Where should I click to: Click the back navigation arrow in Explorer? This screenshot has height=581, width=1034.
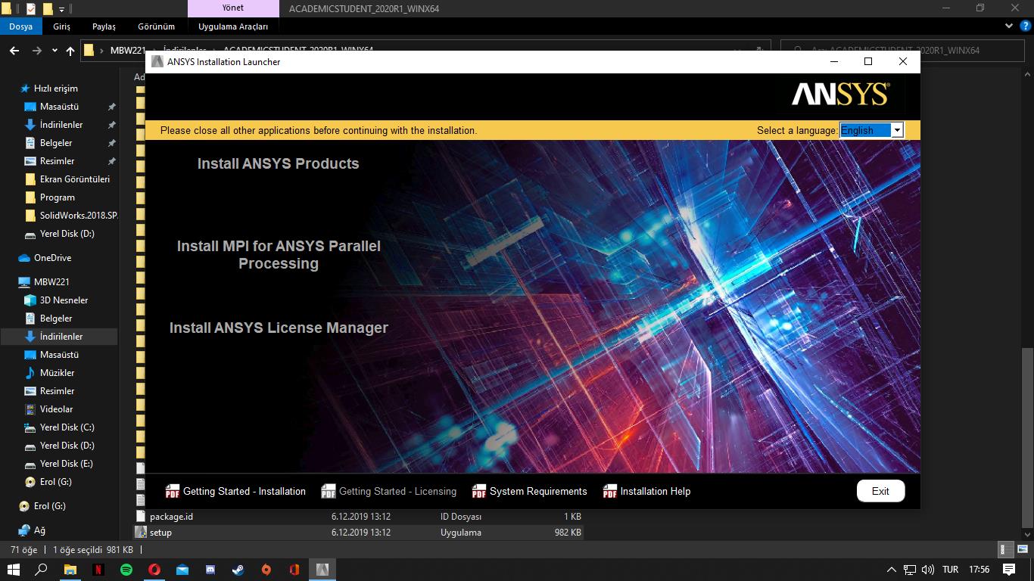point(14,50)
